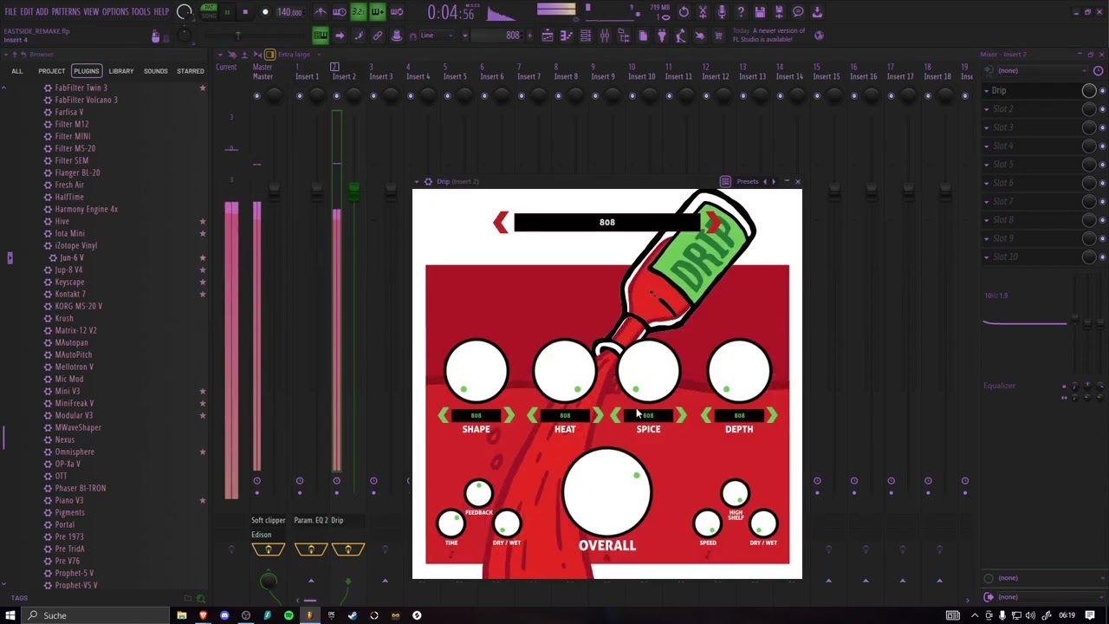Click the link chain icon in toolbar
Viewport: 1109px width, 624px height.
click(378, 36)
